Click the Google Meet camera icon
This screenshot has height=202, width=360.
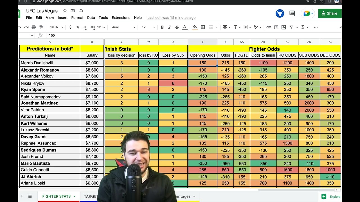tap(307, 13)
